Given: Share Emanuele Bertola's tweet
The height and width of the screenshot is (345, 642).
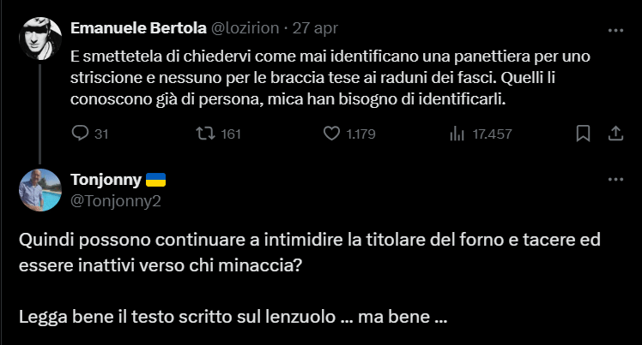Looking at the screenshot, I should pyautogui.click(x=615, y=134).
